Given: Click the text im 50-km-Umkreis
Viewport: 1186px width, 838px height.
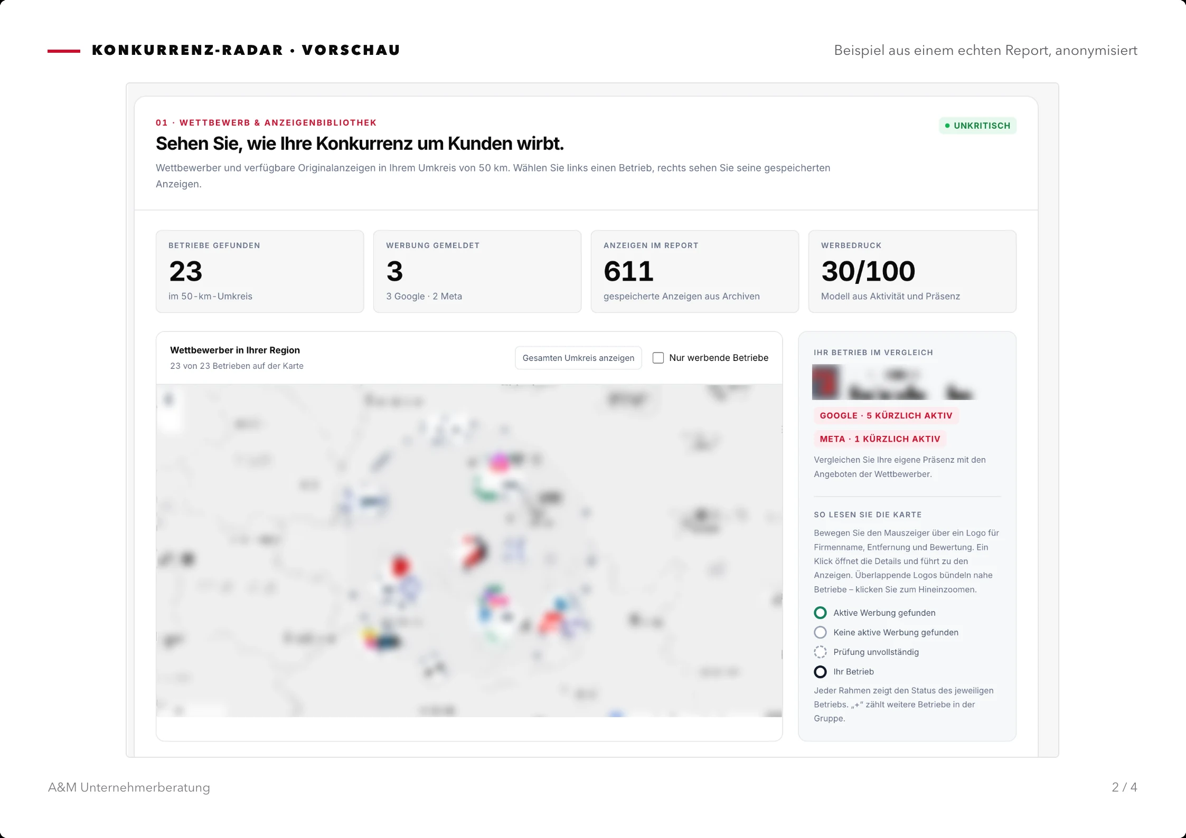Looking at the screenshot, I should (x=210, y=296).
